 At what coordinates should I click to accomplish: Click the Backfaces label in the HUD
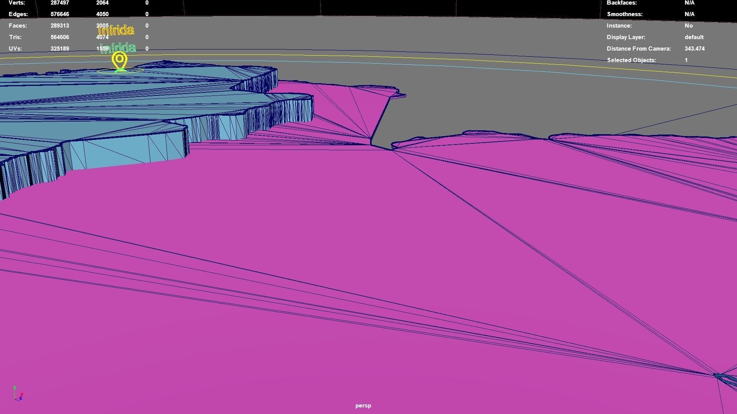[621, 3]
